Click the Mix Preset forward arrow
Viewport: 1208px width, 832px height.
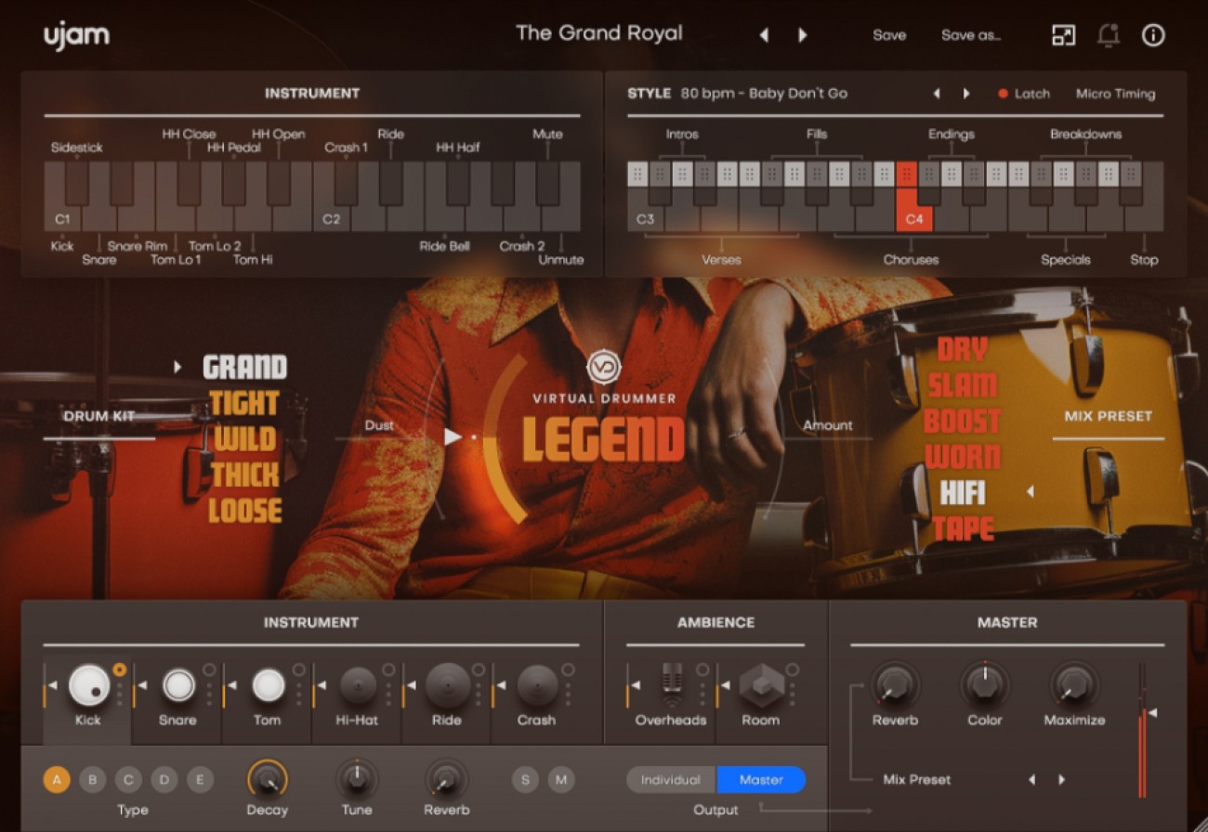click(x=1059, y=780)
